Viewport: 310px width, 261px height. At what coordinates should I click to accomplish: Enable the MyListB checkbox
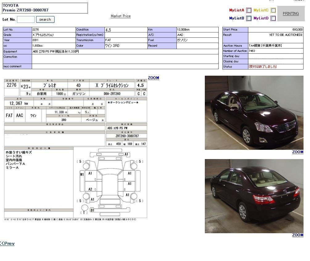(x=249, y=19)
